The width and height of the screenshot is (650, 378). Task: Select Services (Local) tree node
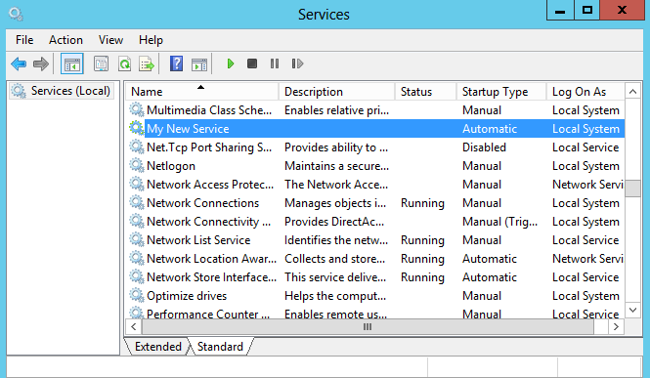pos(61,91)
